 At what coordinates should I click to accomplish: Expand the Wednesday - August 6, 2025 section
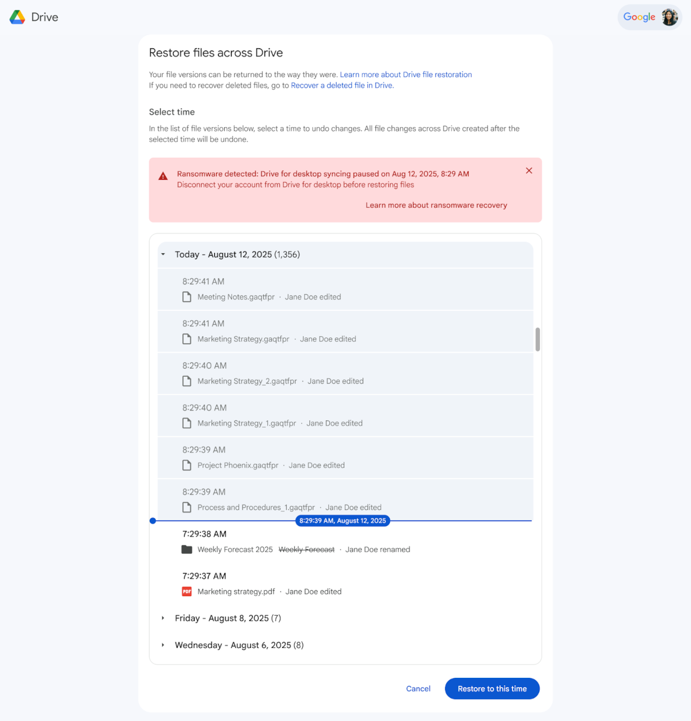pyautogui.click(x=163, y=645)
